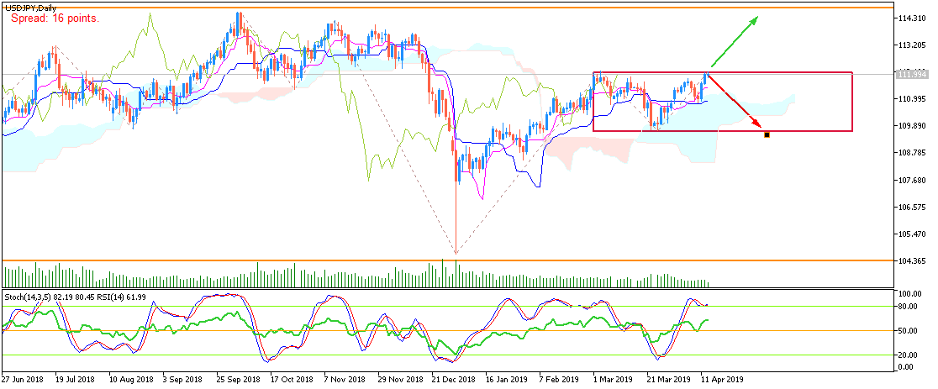The width and height of the screenshot is (938, 389).
Task: Click the USDJPY,Daily chart title
Action: [x=30, y=8]
